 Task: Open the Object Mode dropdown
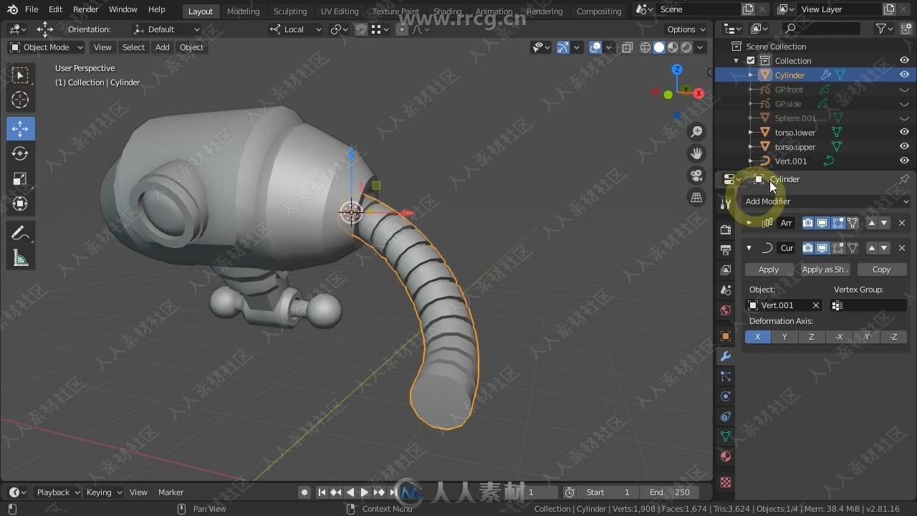point(46,47)
